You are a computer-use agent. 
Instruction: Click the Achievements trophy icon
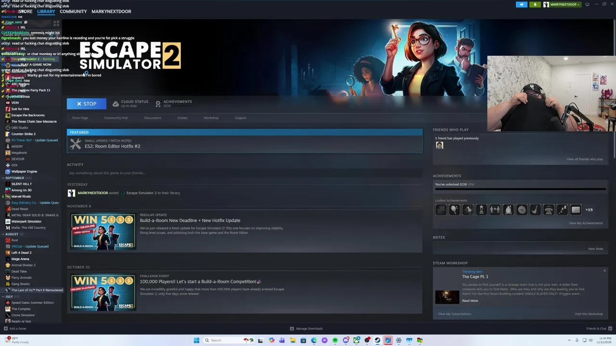coord(158,103)
